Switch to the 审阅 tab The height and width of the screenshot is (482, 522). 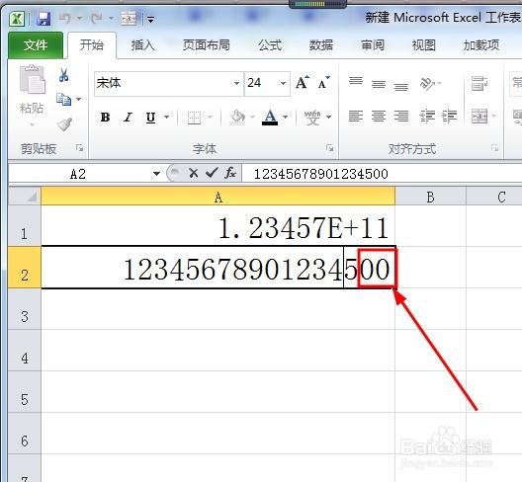[373, 45]
